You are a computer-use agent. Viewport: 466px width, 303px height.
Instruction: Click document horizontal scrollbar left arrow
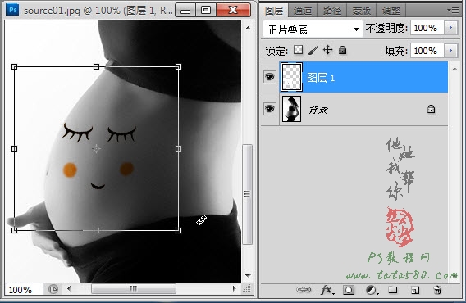[x=69, y=288]
